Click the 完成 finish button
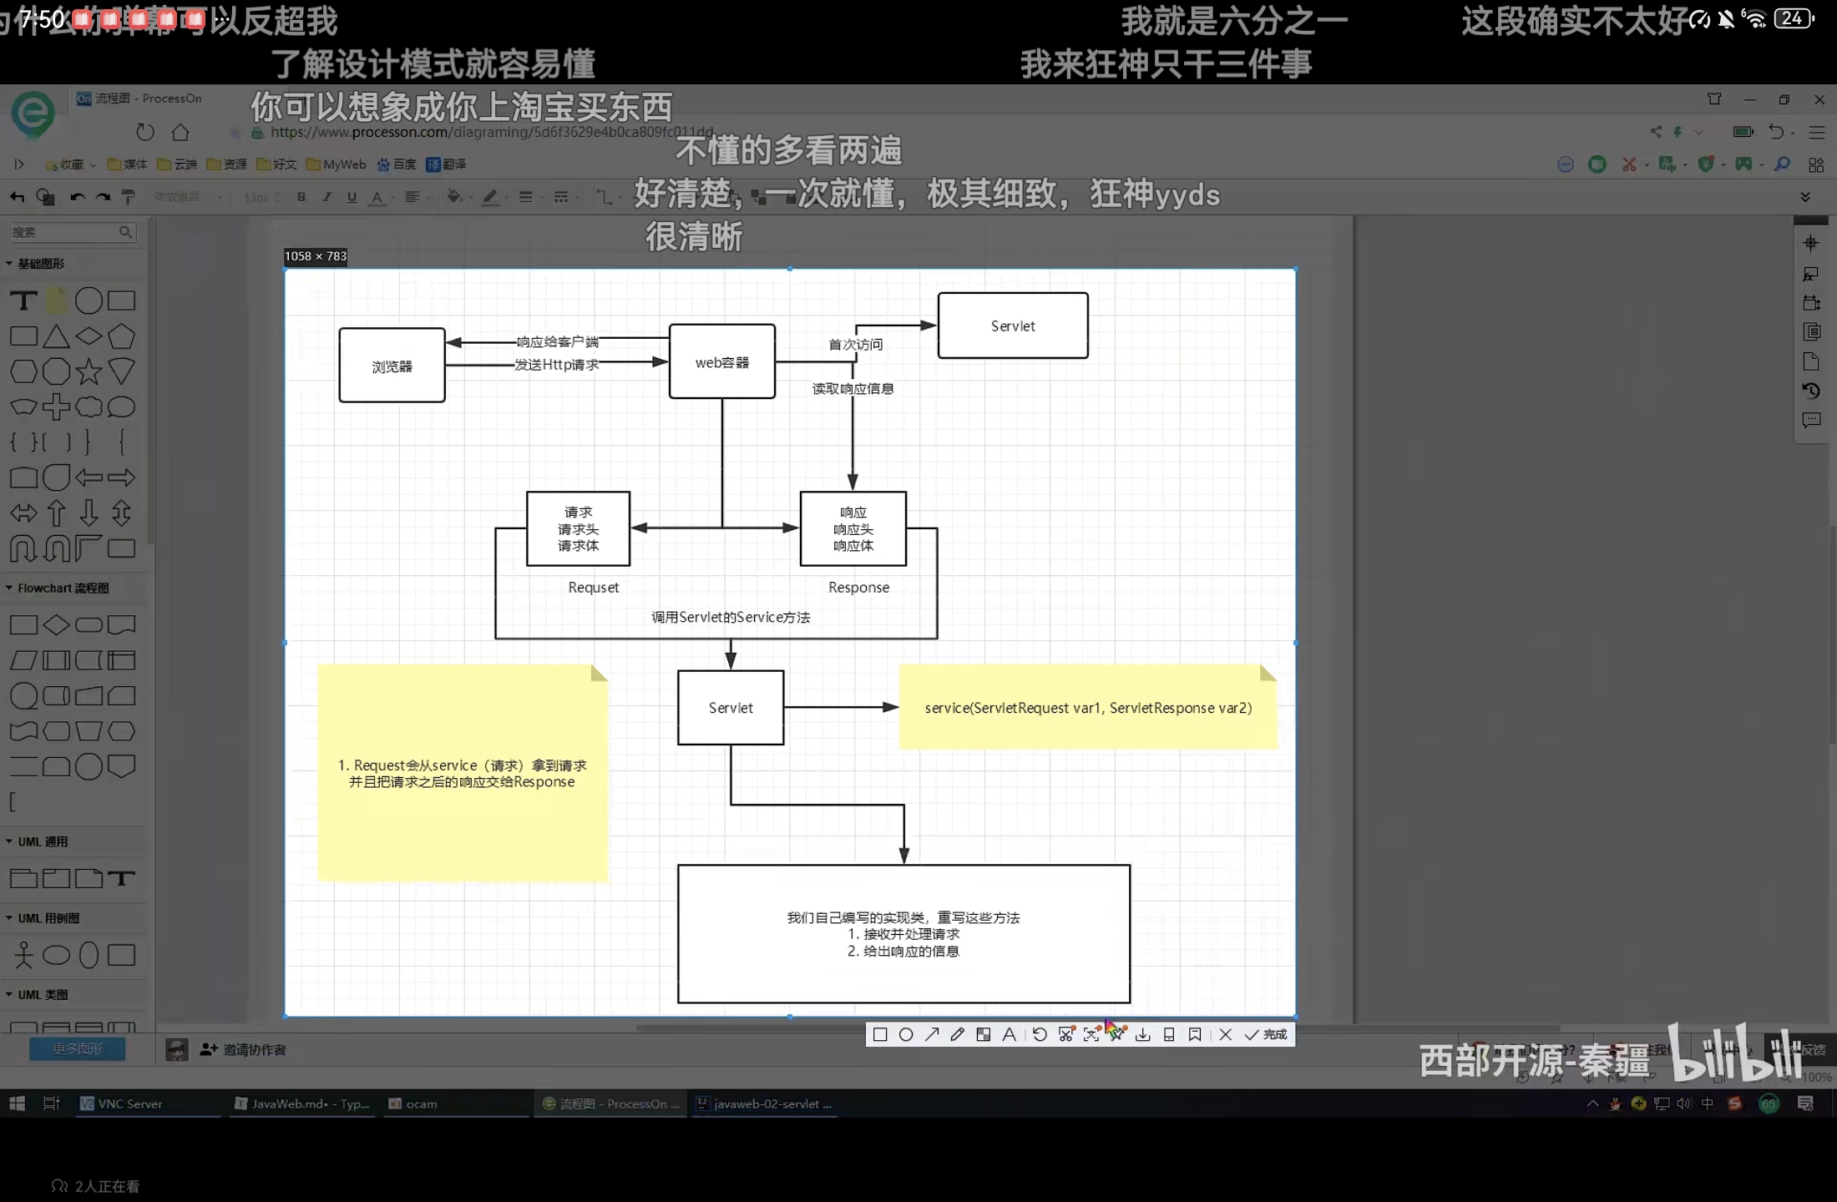The width and height of the screenshot is (1837, 1202). click(1266, 1035)
